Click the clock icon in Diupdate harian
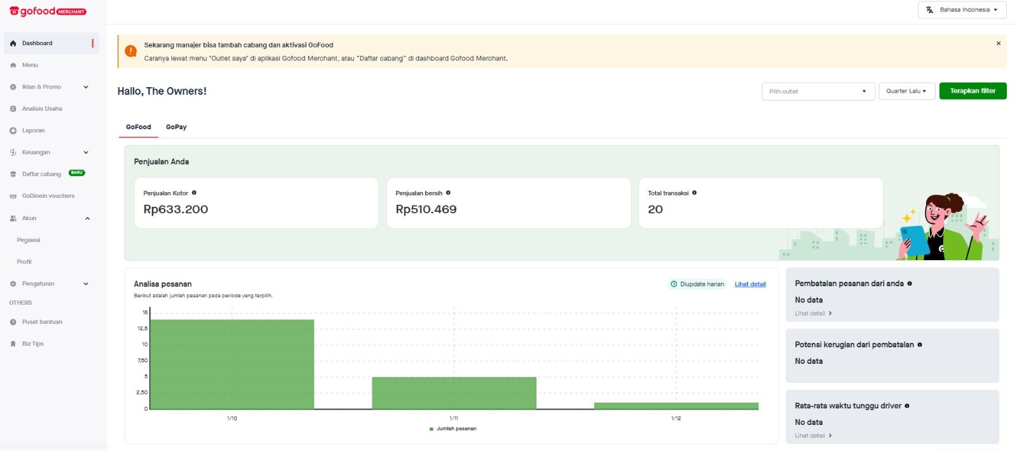The image size is (1017, 451). (674, 284)
